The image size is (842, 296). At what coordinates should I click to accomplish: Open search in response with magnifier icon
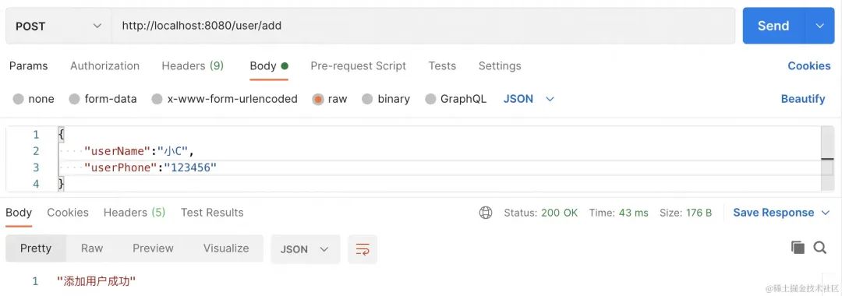pyautogui.click(x=819, y=247)
